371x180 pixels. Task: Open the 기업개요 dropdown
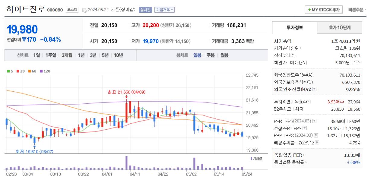point(165,9)
